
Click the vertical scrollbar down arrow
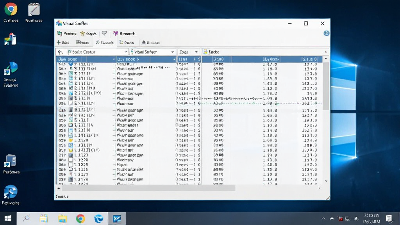326,181
